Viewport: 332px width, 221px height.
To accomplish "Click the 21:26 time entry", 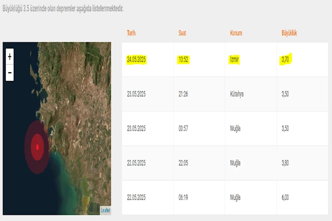I will point(183,94).
